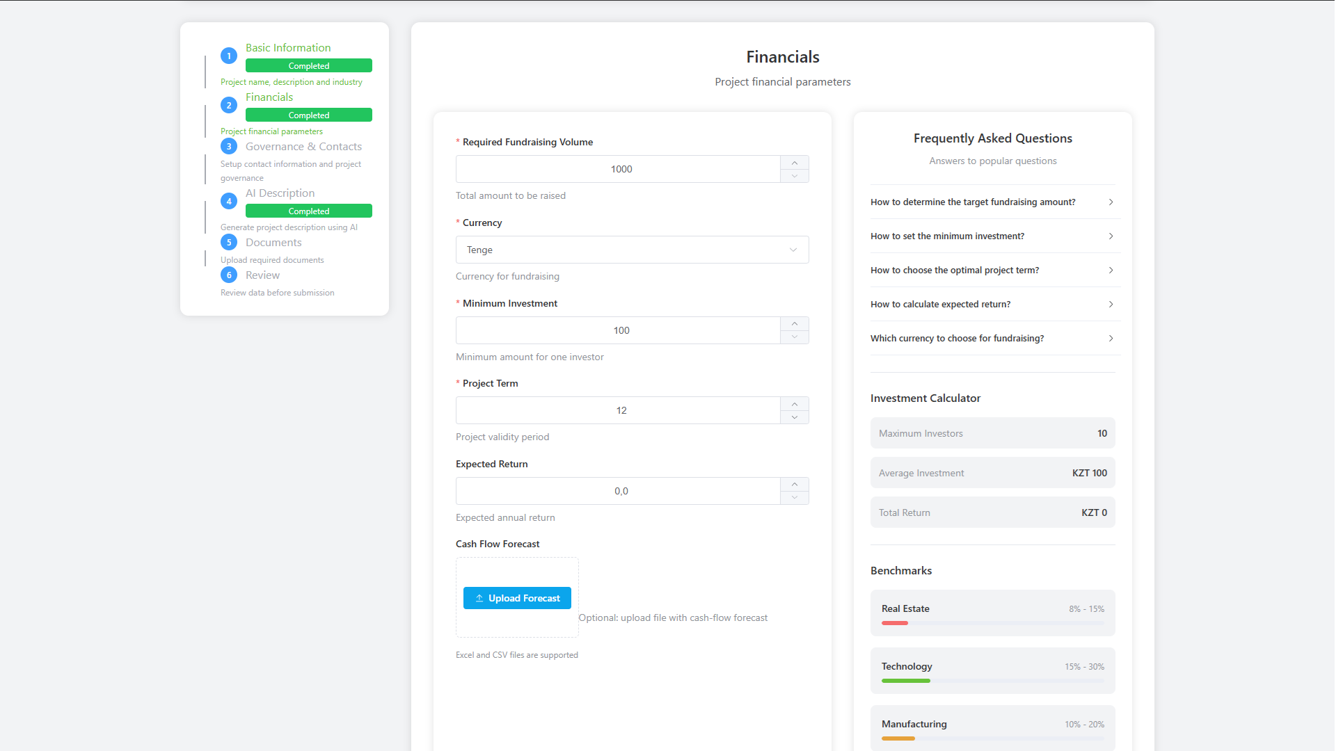Image resolution: width=1336 pixels, height=751 pixels.
Task: Click step 1 circle icon for Basic Information
Action: pyautogui.click(x=229, y=56)
